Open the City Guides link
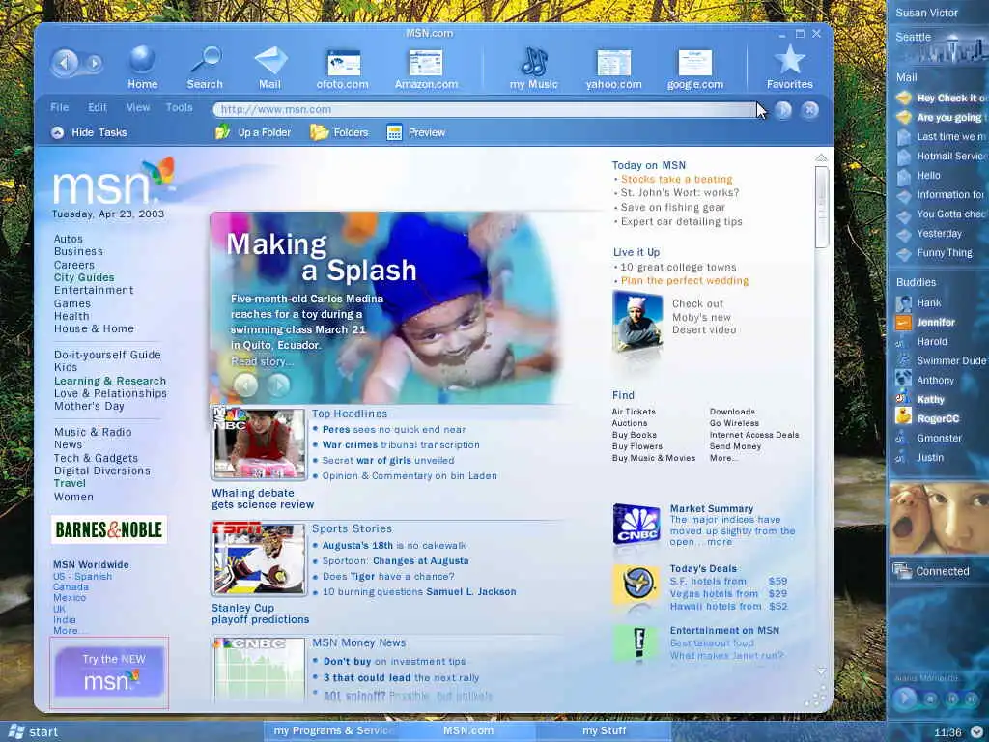 click(84, 277)
